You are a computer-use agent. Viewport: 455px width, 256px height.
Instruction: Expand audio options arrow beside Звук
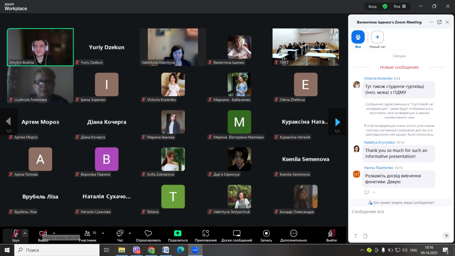pyautogui.click(x=25, y=233)
